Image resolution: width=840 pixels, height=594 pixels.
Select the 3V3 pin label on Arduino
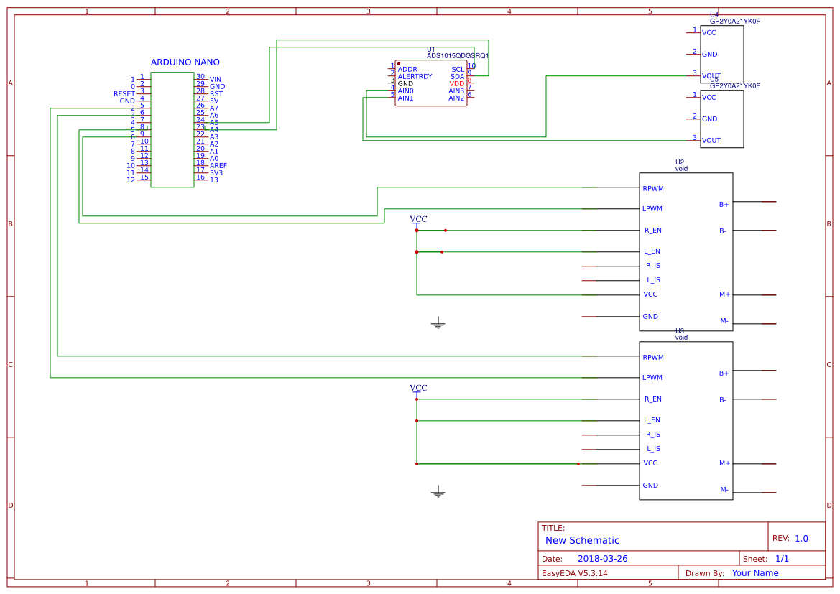(216, 173)
